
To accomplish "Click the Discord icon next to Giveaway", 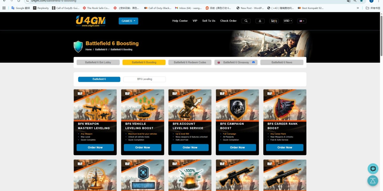I will (x=253, y=62).
